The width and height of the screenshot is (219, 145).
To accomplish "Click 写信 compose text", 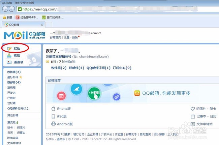I will coord(17,49).
